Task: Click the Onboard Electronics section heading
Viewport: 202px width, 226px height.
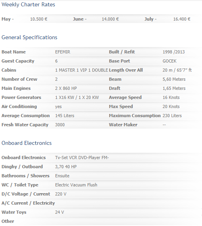Action: (27, 143)
